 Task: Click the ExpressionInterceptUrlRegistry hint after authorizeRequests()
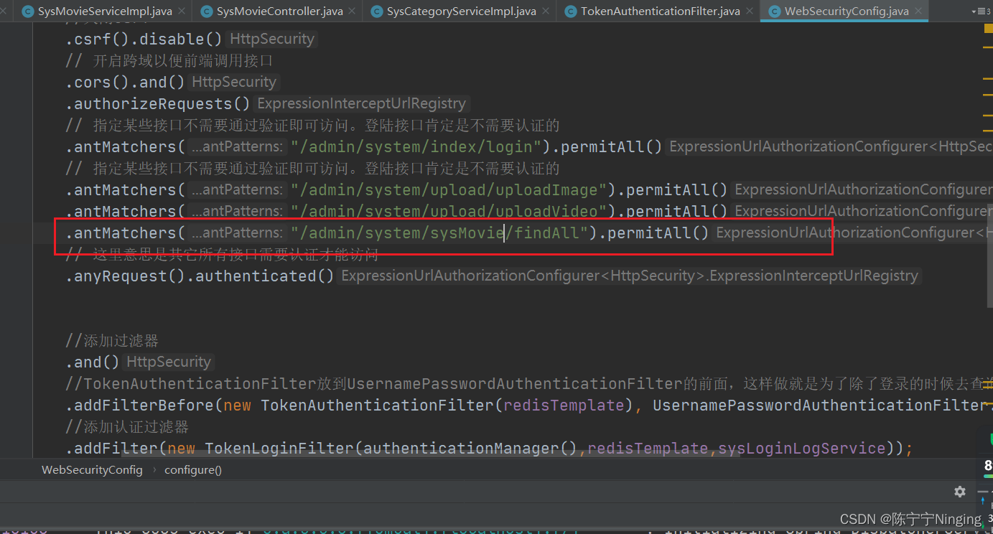click(363, 104)
